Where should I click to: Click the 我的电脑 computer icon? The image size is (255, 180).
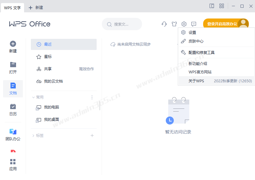[39, 108]
